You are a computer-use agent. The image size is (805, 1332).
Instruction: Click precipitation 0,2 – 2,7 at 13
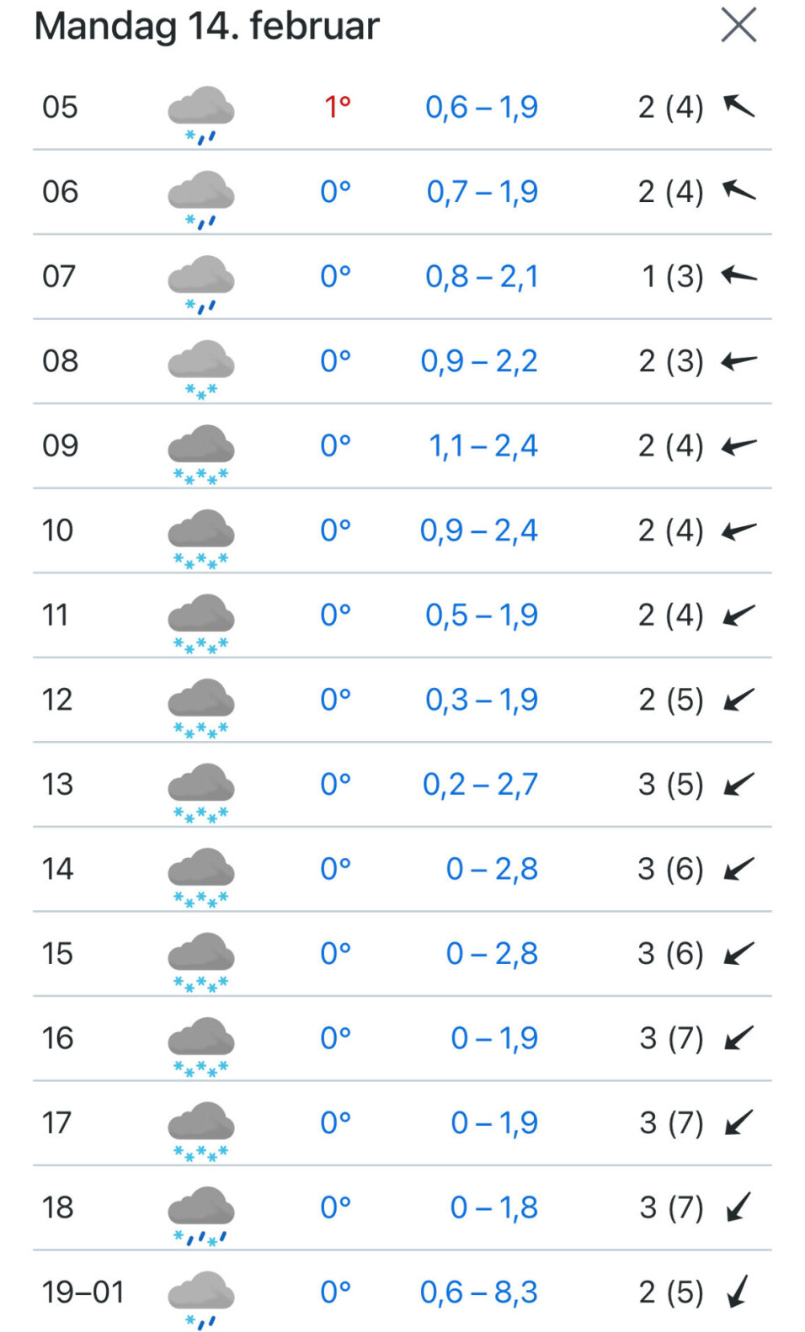tap(479, 784)
